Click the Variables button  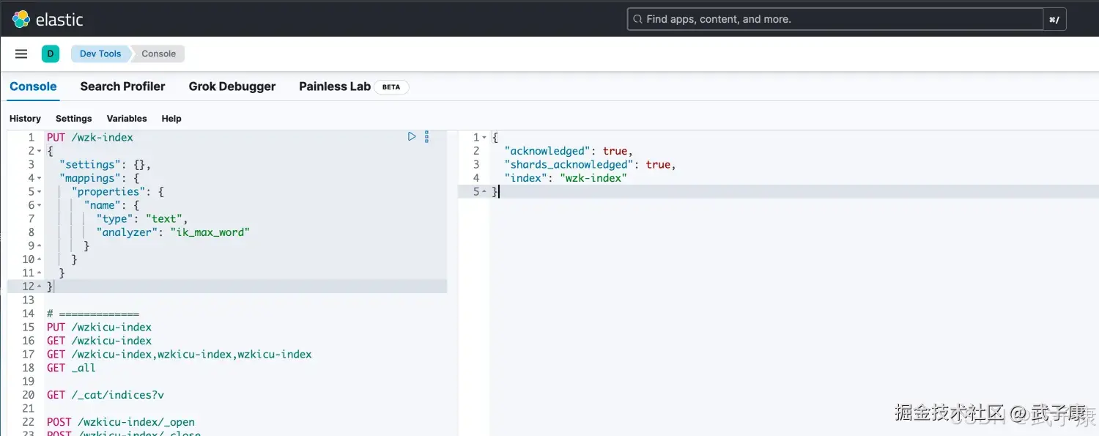(127, 119)
